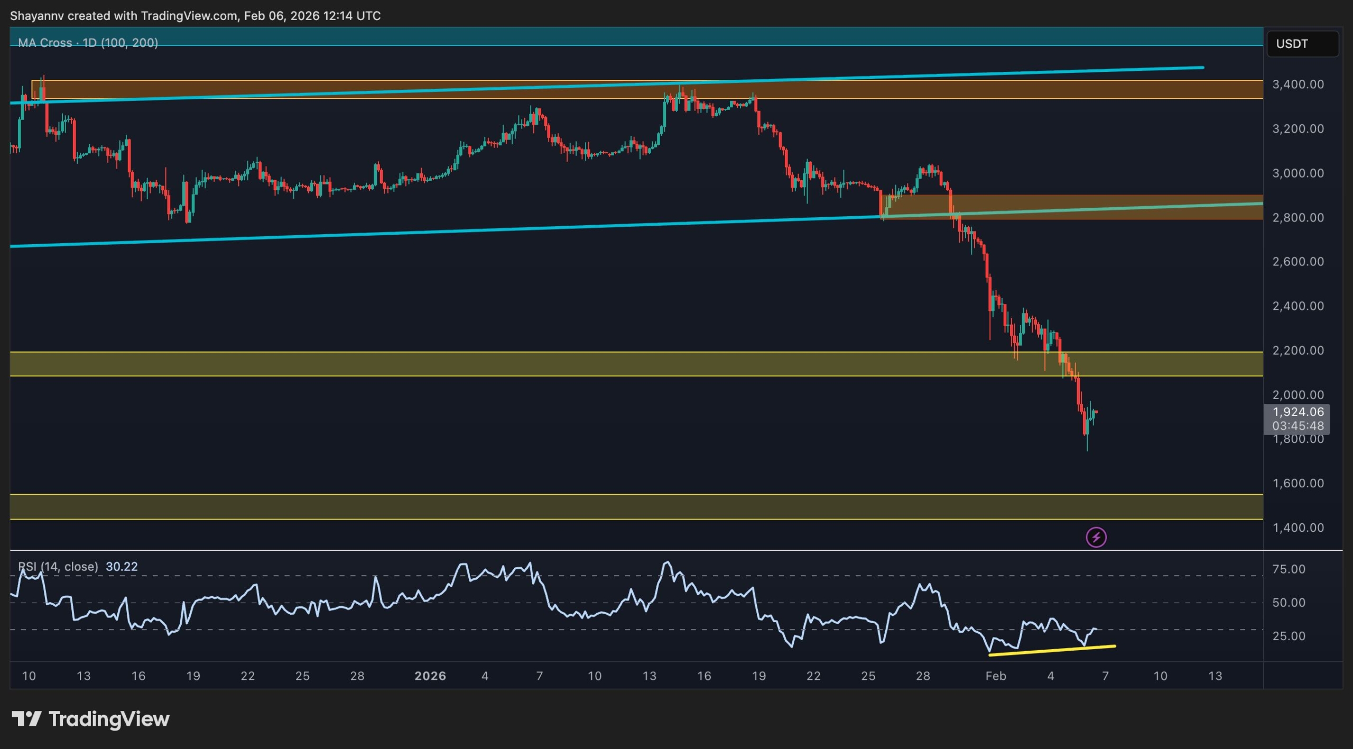This screenshot has height=749, width=1353.
Task: Select the yellow RSI divergence trendline
Action: tap(1052, 651)
